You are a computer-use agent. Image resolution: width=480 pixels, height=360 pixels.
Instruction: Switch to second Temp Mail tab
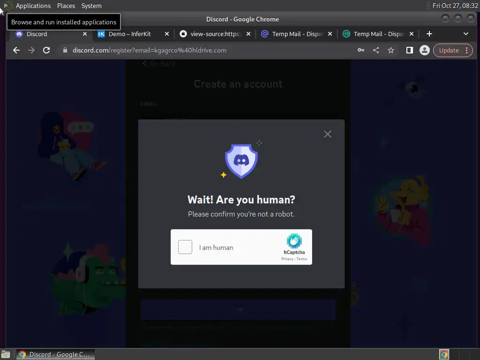pos(379,34)
